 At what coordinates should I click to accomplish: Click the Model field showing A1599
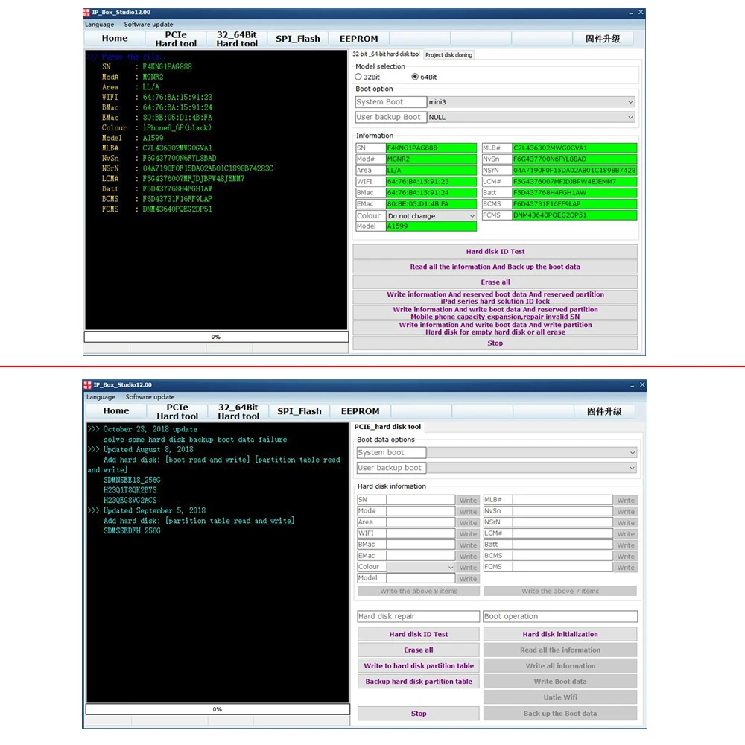click(x=431, y=226)
